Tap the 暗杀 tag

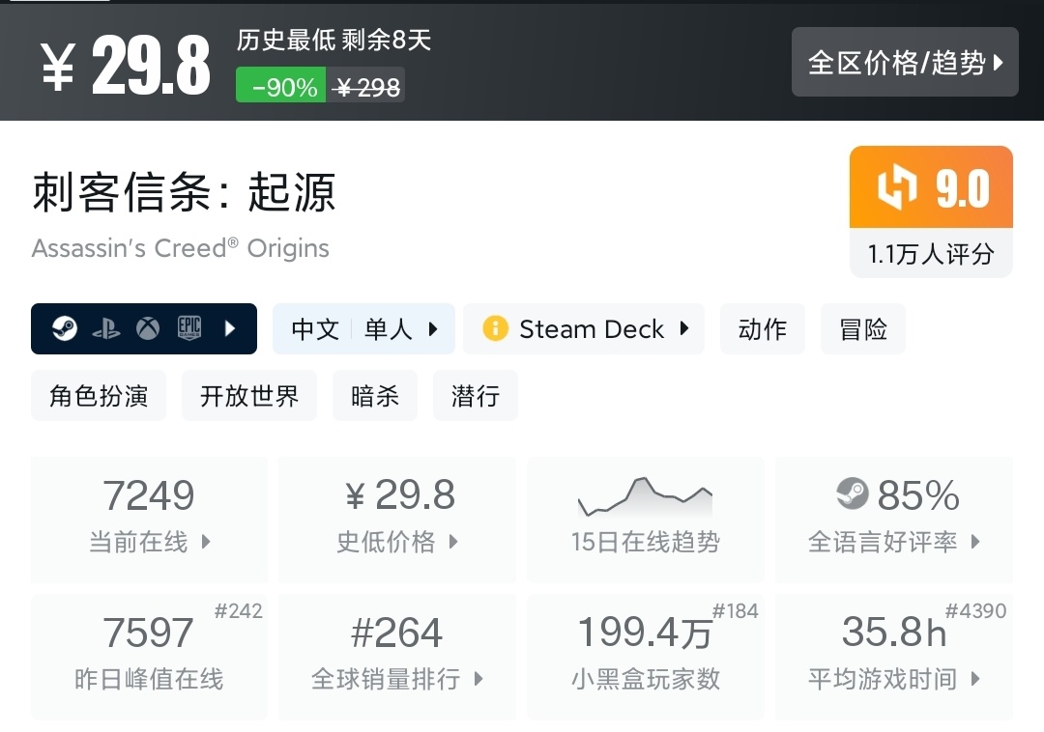375,396
